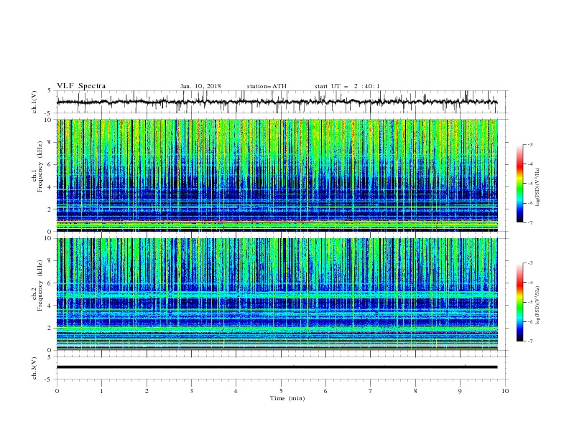Click the -3 label on ch.2 color bar
Image resolution: width=569 pixels, height=439 pixels.
[x=529, y=263]
